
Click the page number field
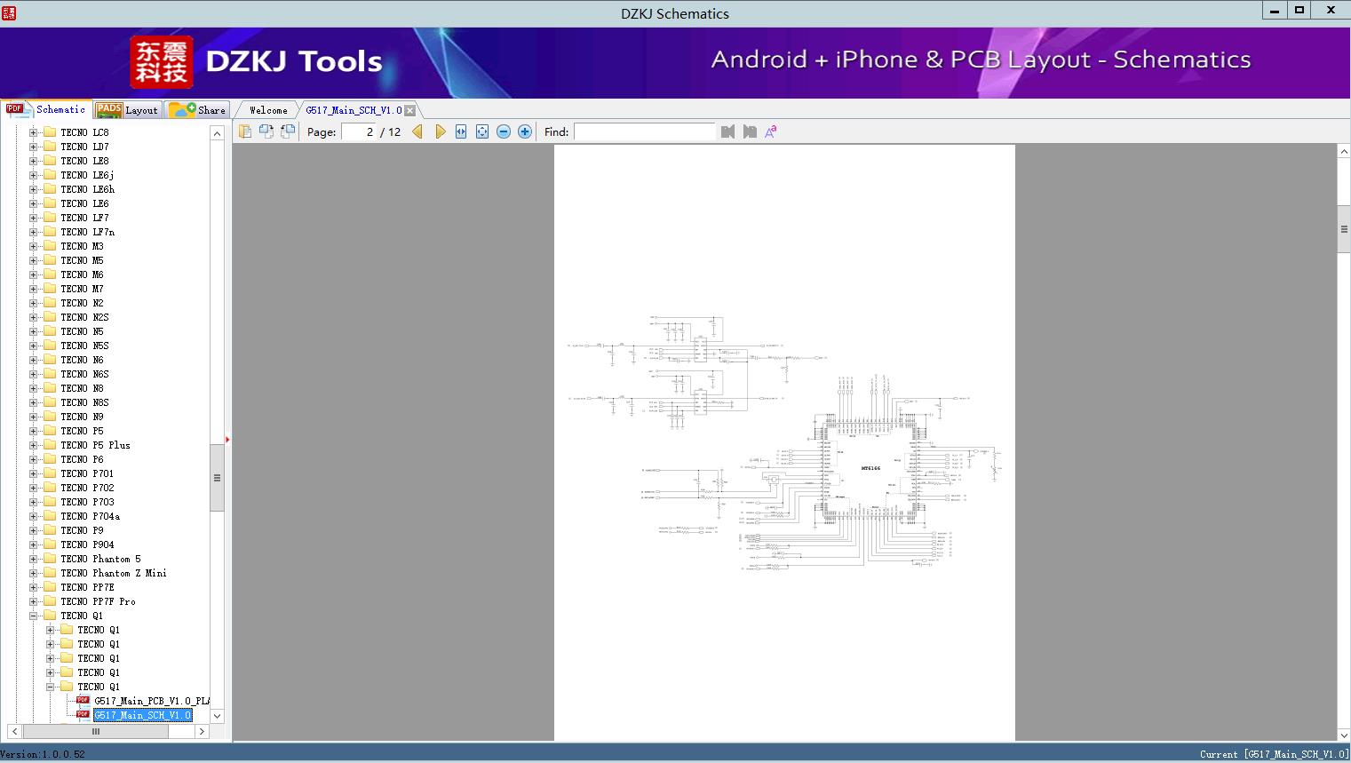359,131
